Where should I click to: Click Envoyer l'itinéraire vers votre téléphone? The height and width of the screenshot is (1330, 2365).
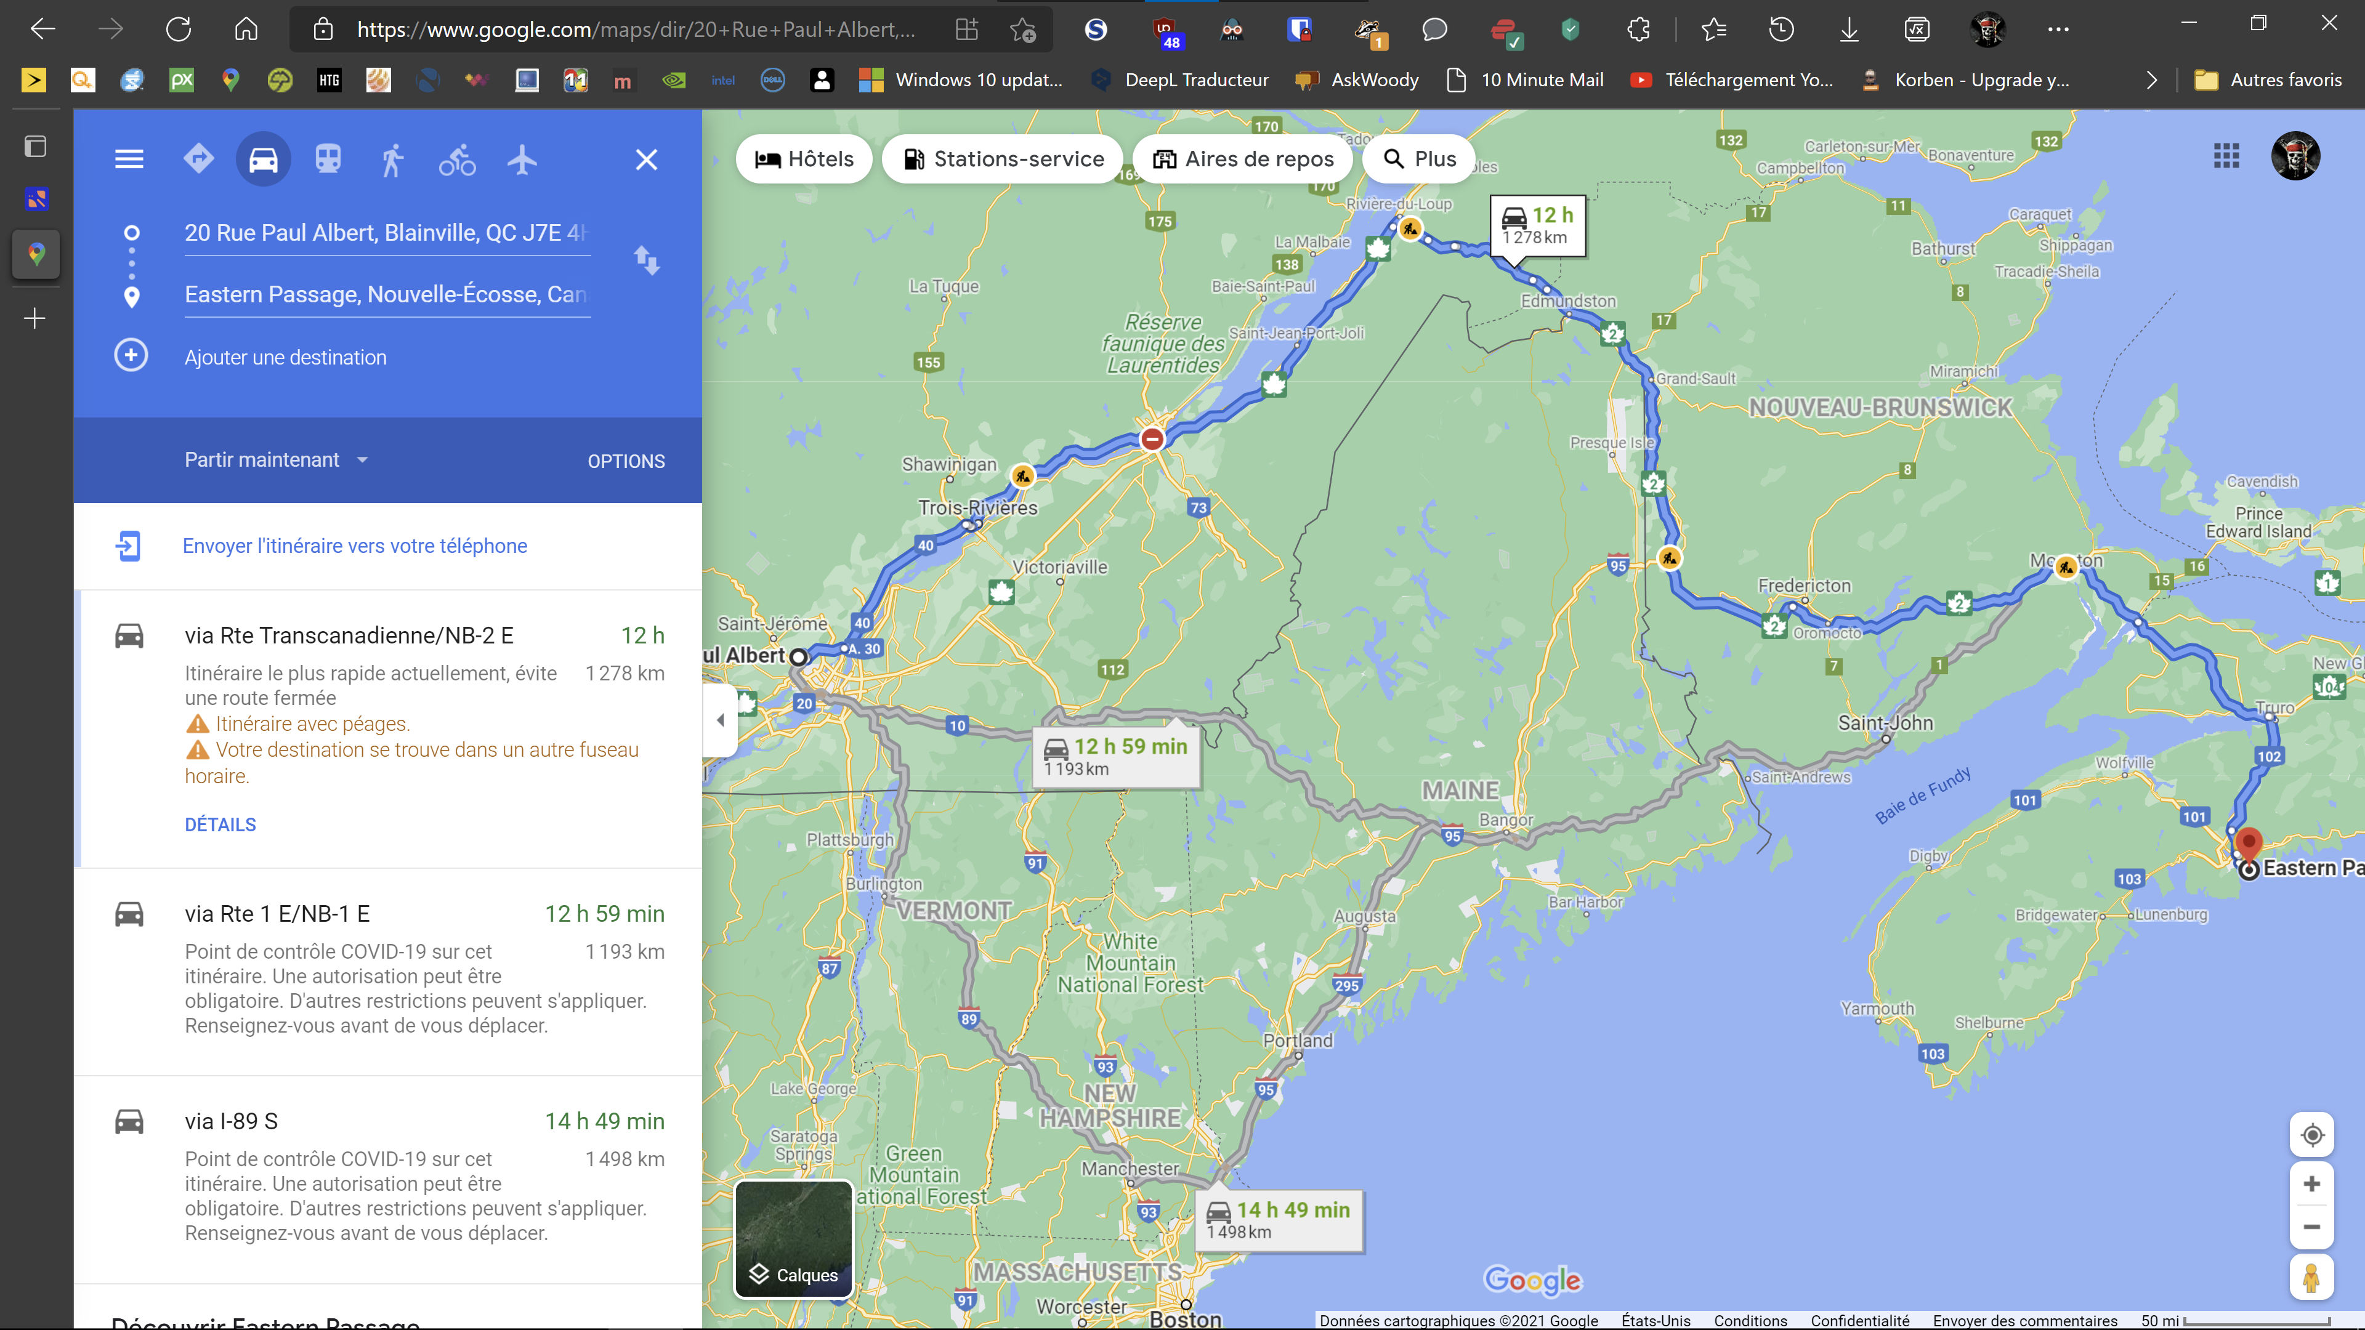pos(354,546)
